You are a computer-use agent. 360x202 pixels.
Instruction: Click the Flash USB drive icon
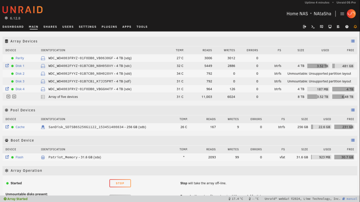pos(43,157)
